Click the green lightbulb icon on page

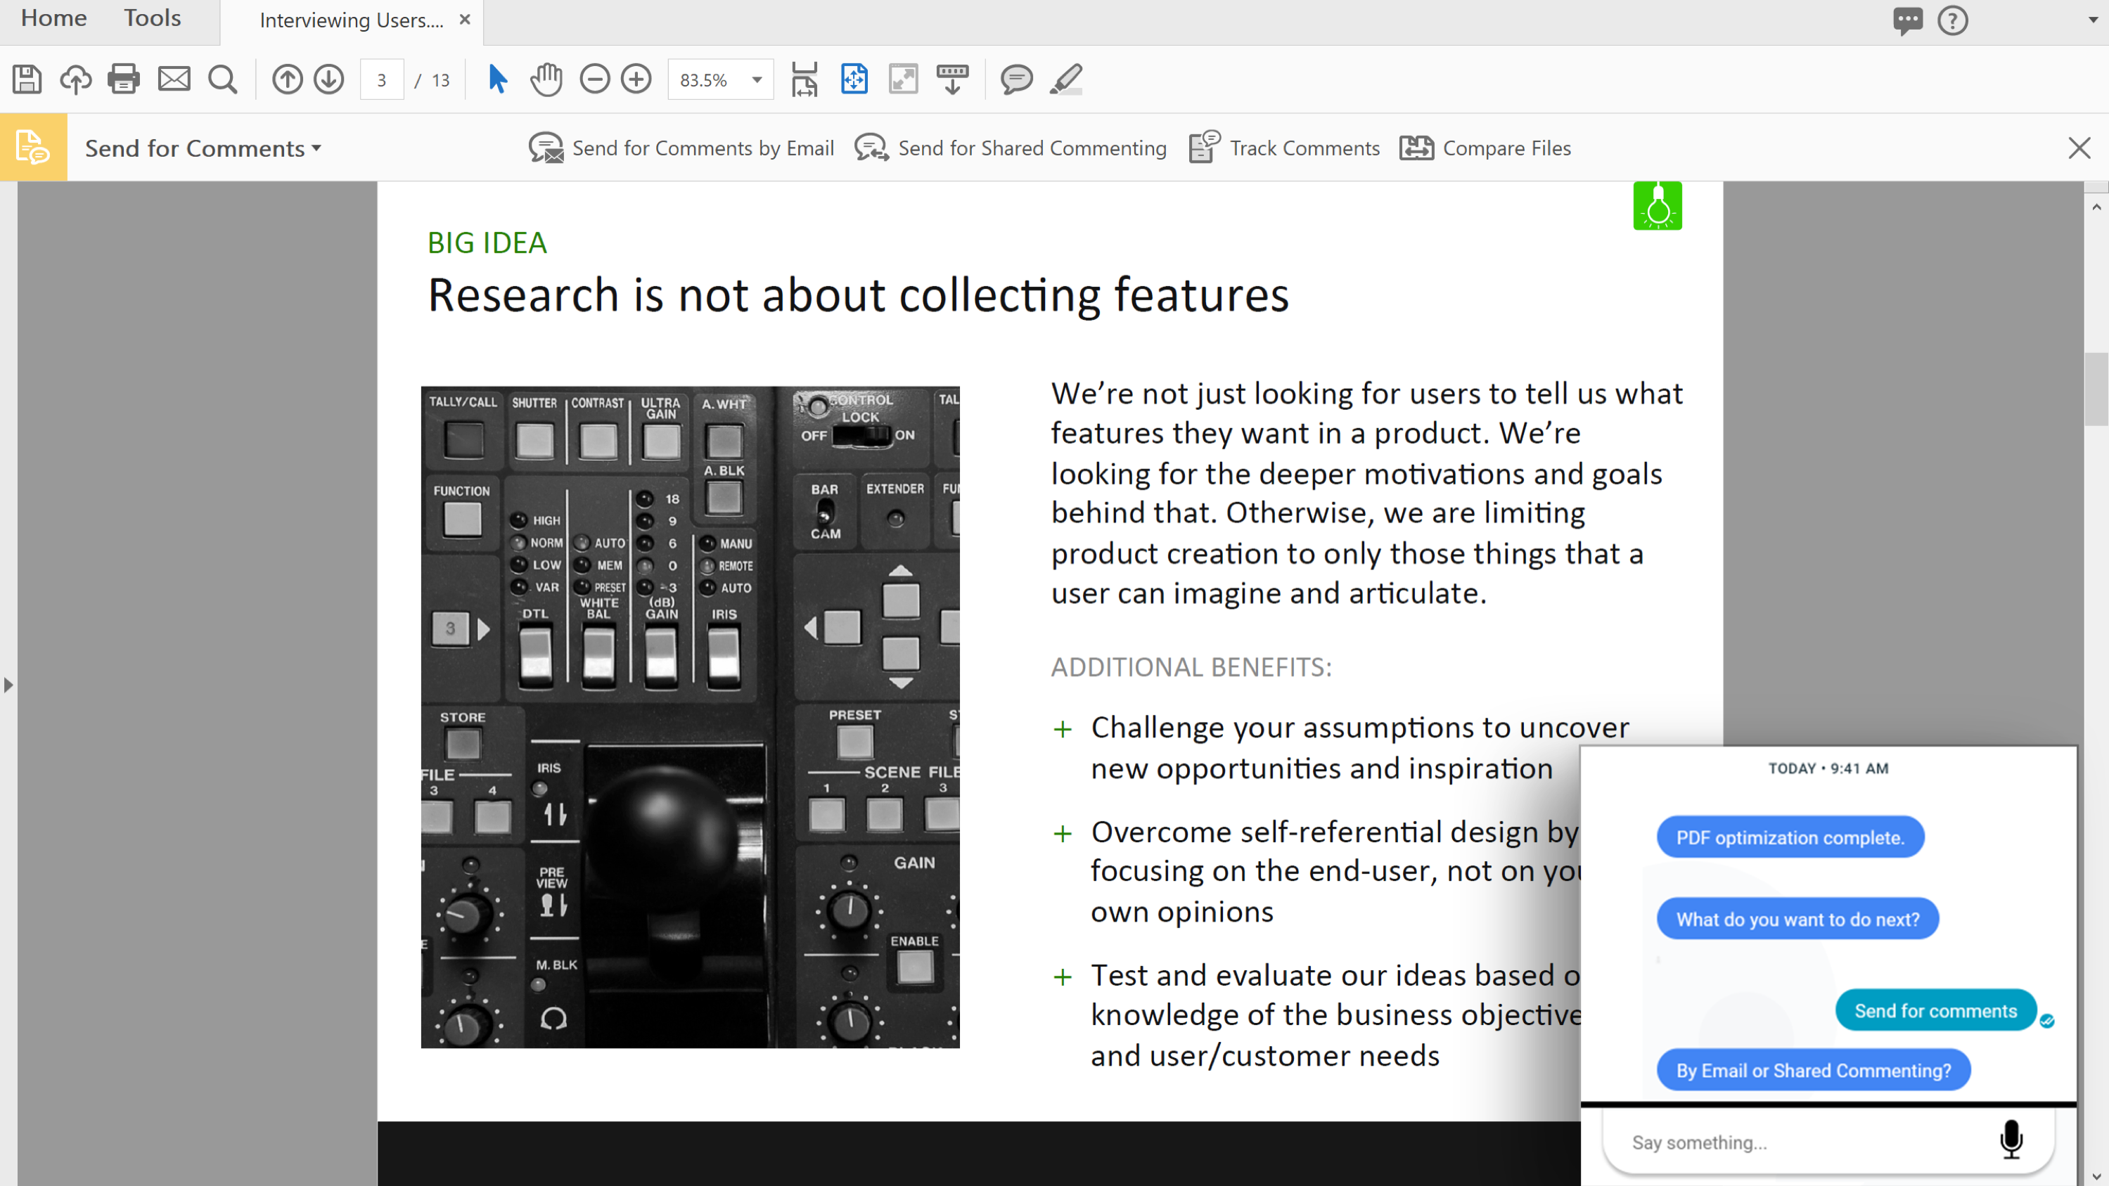pyautogui.click(x=1658, y=205)
